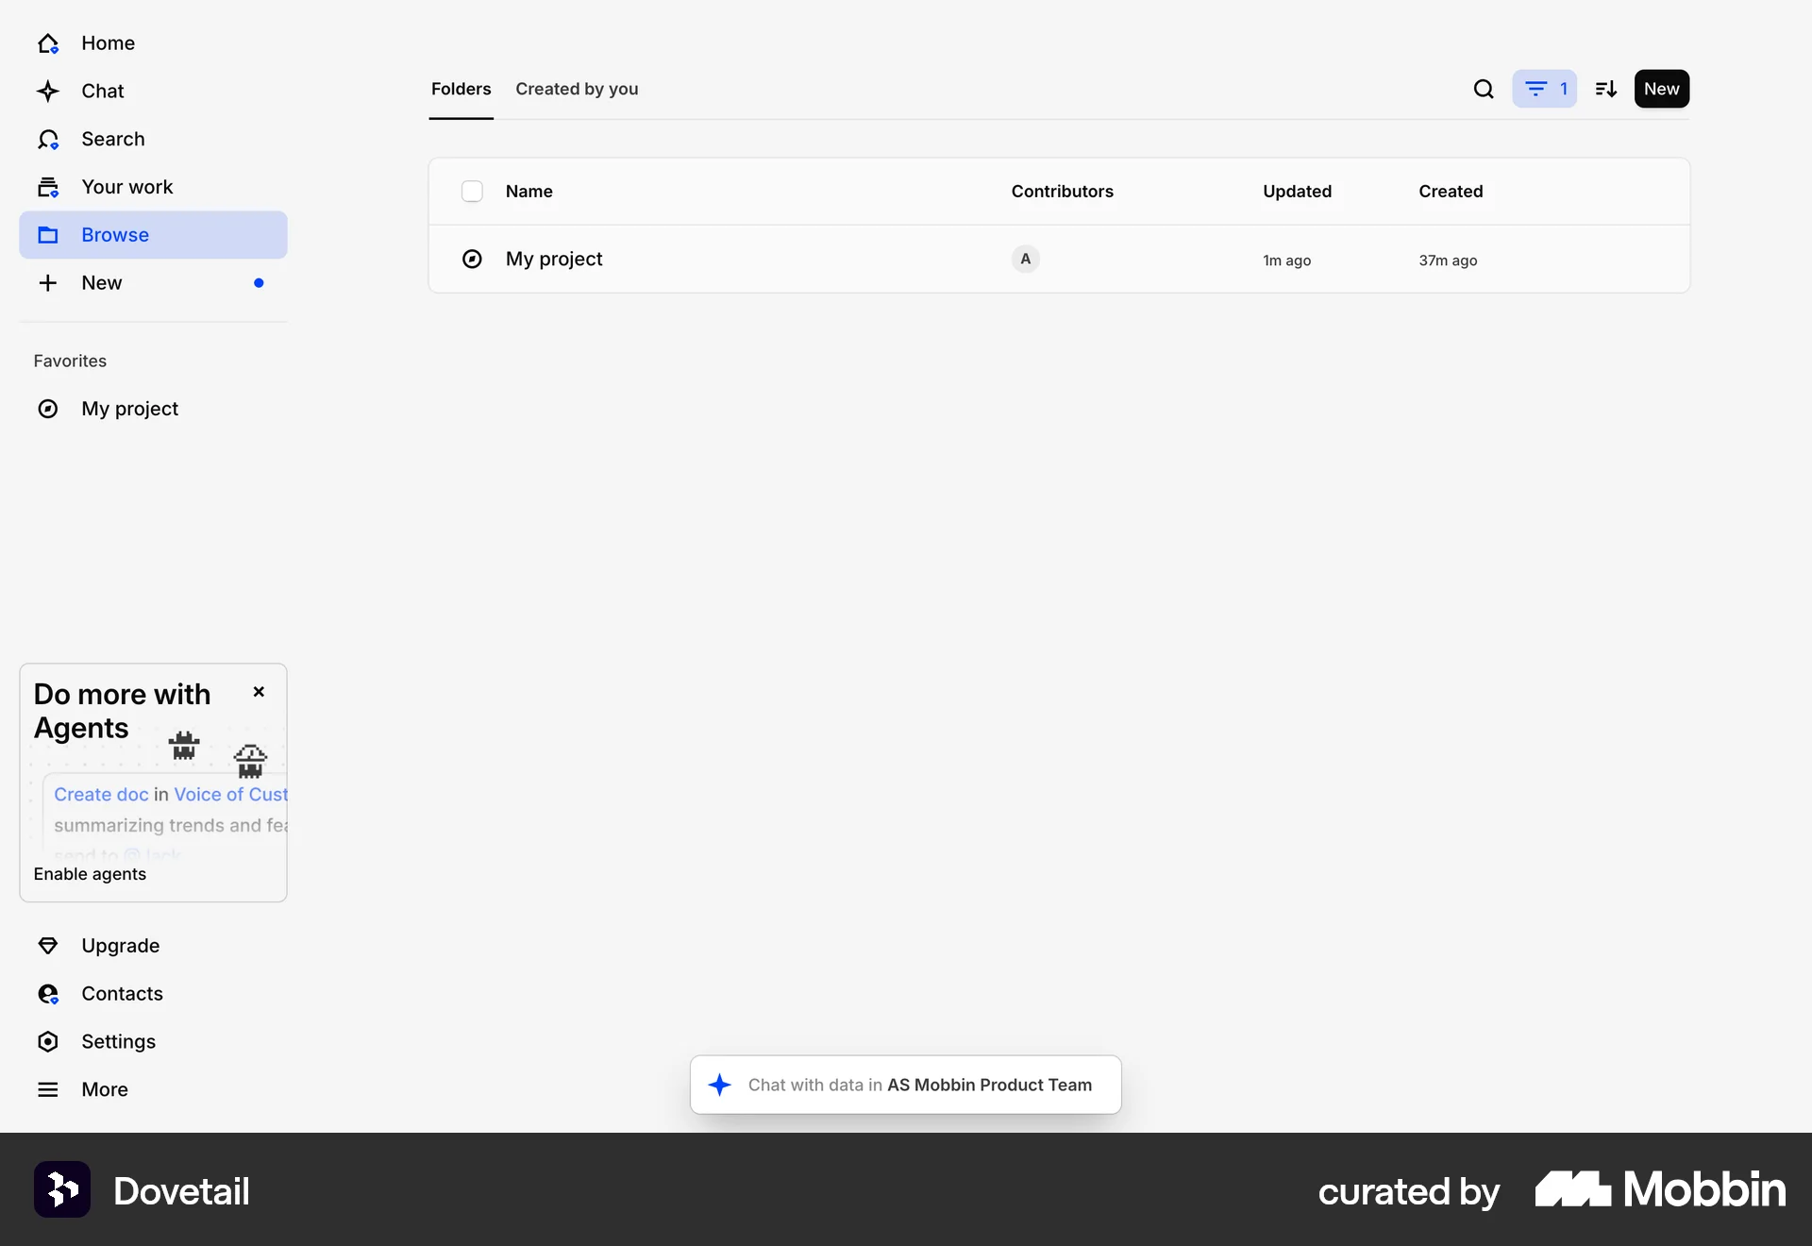The height and width of the screenshot is (1246, 1812).
Task: Click the black New button
Action: coord(1661,89)
